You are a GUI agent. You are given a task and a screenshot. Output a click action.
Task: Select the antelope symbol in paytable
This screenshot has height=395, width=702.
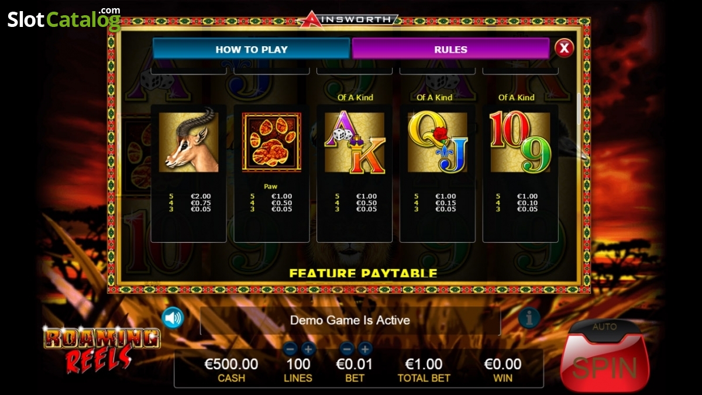(188, 142)
